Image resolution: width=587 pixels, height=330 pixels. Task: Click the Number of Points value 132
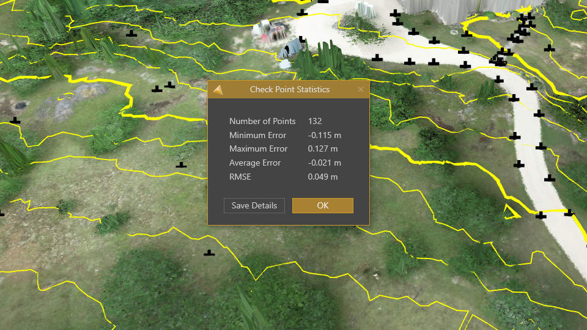point(315,121)
